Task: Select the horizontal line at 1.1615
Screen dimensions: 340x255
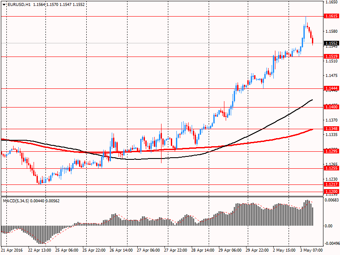Action: click(x=161, y=16)
